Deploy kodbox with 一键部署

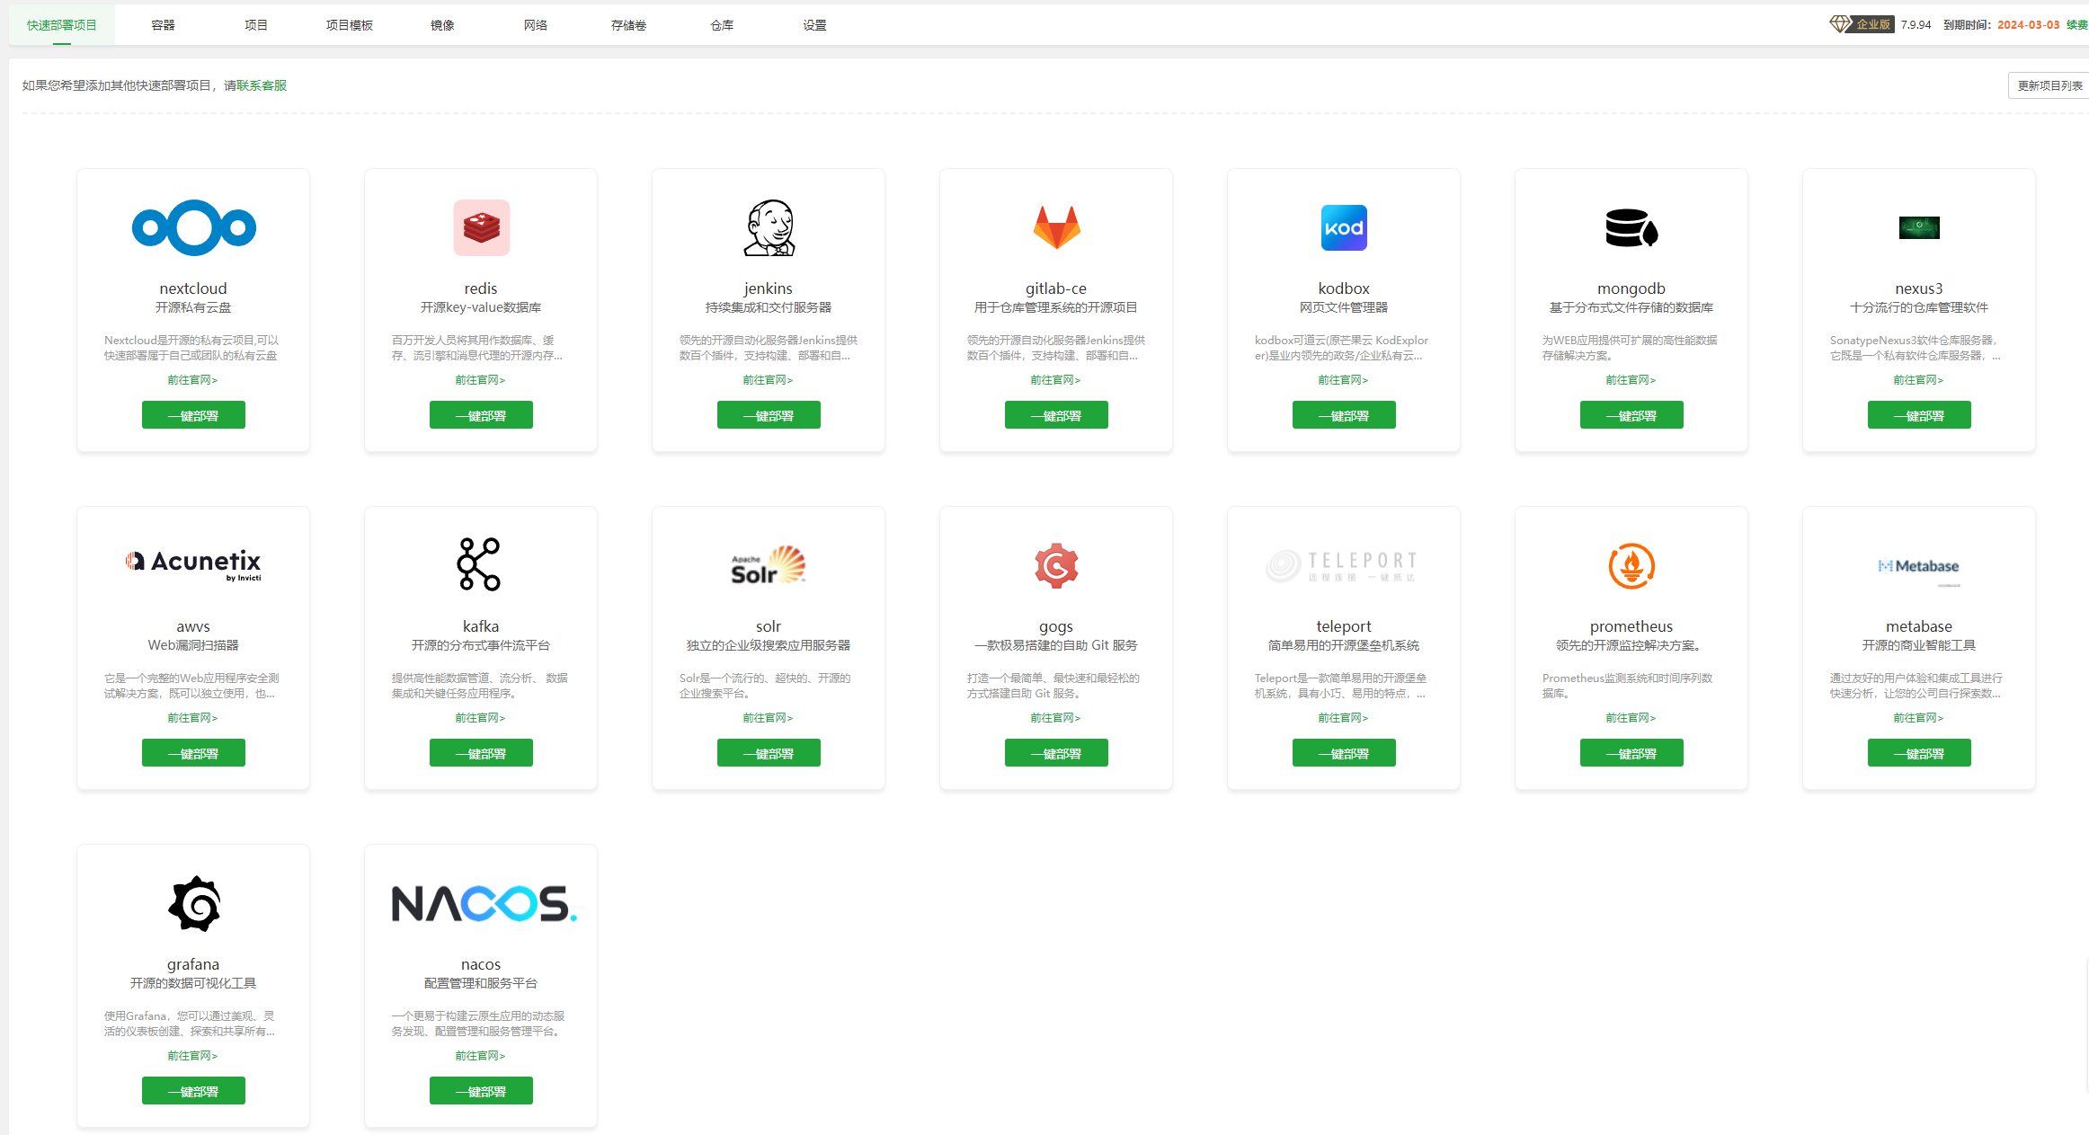1344,415
